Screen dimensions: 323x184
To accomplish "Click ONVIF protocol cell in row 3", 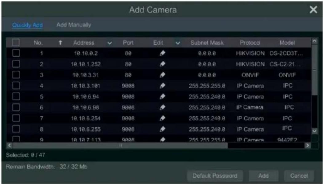I will 250,75.
